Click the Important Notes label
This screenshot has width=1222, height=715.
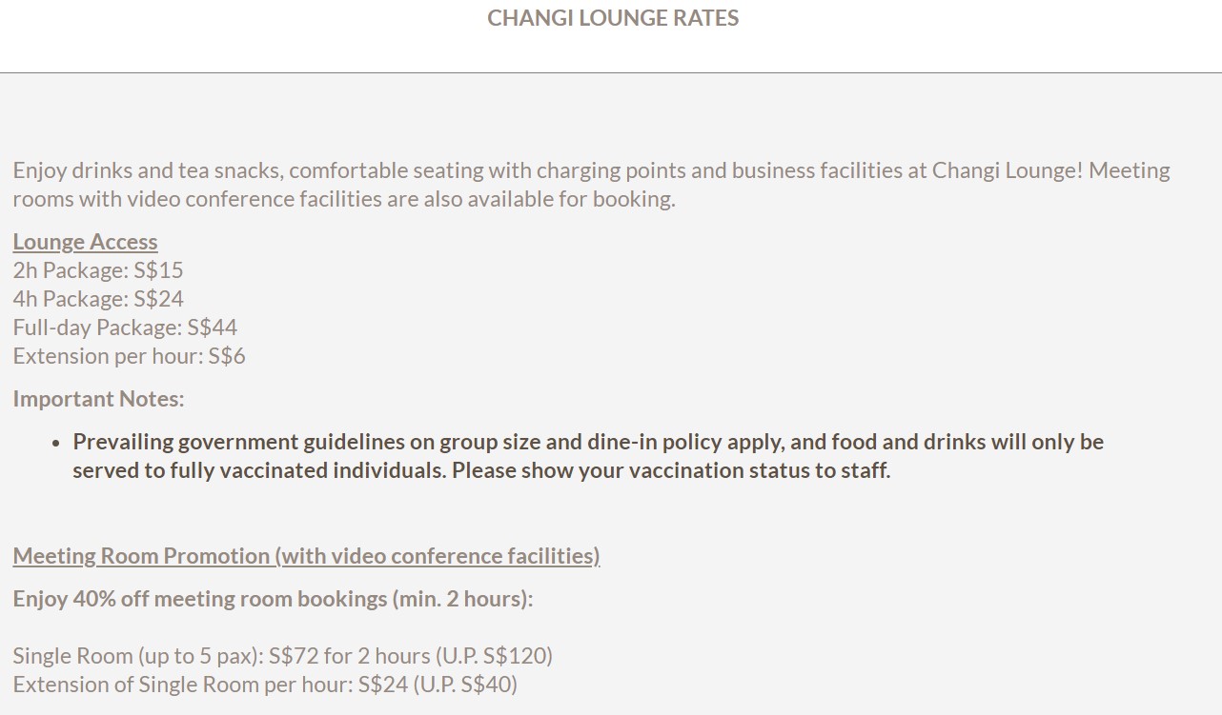pos(98,399)
